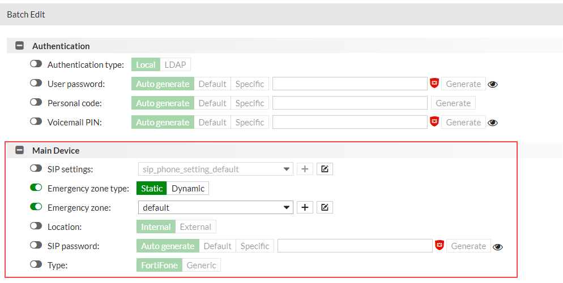Show SIP password with the eye icon
Image resolution: width=563 pixels, height=283 pixels.
(x=498, y=246)
